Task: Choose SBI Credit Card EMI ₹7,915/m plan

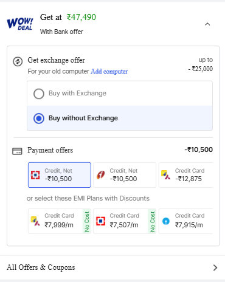Action: pyautogui.click(x=186, y=221)
